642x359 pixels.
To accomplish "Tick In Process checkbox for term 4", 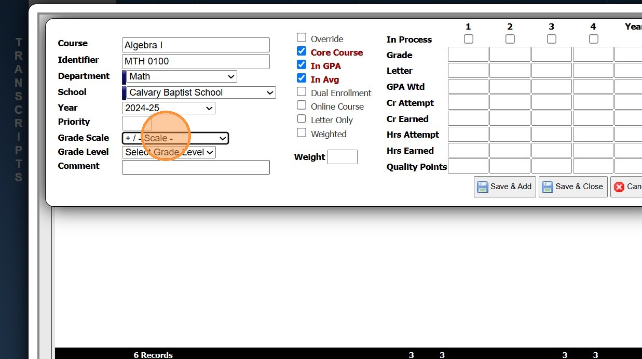I will [x=594, y=39].
